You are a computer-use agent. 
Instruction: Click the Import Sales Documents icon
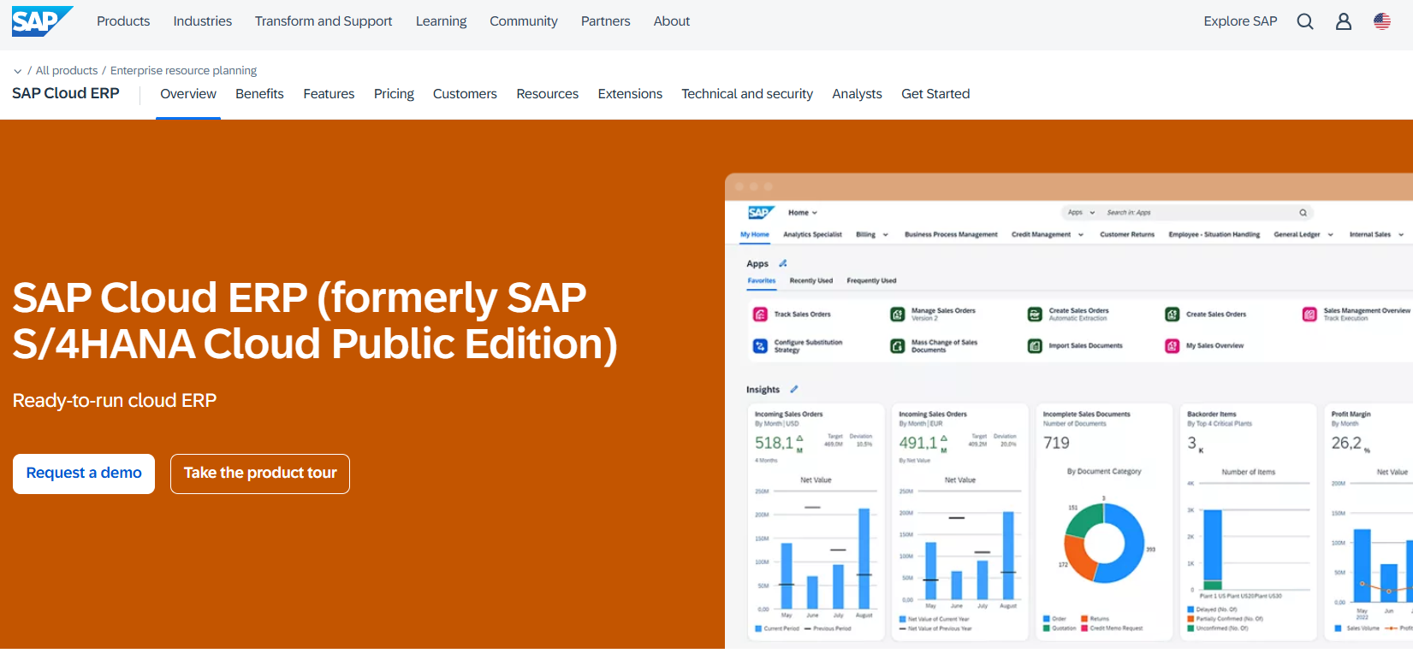(x=1035, y=346)
